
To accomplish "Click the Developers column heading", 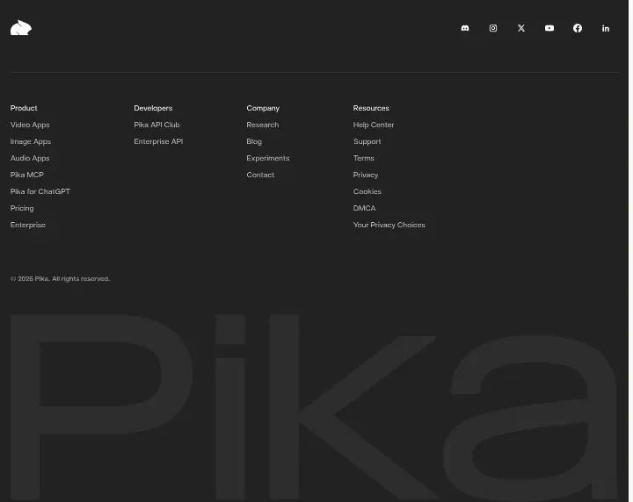I will pyautogui.click(x=153, y=108).
